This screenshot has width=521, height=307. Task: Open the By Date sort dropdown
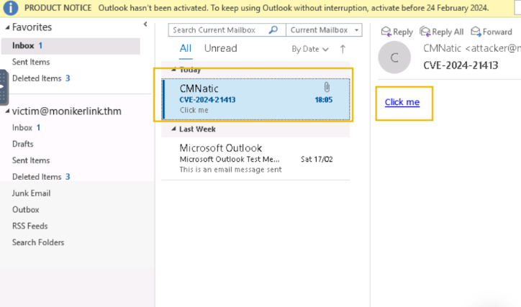pos(310,49)
